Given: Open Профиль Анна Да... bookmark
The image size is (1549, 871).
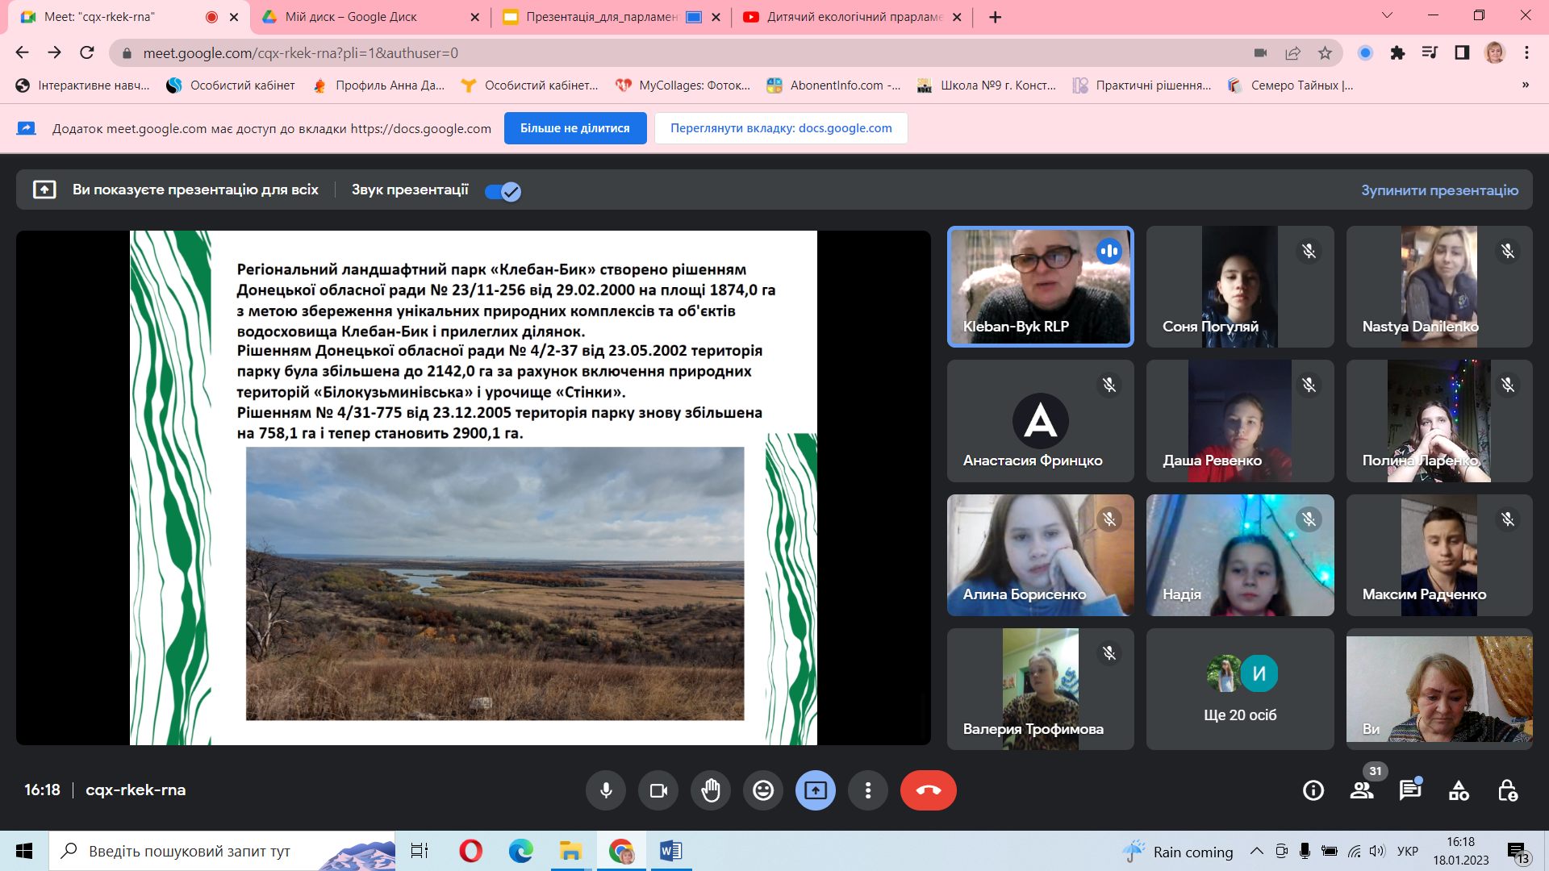Looking at the screenshot, I should pyautogui.click(x=378, y=85).
